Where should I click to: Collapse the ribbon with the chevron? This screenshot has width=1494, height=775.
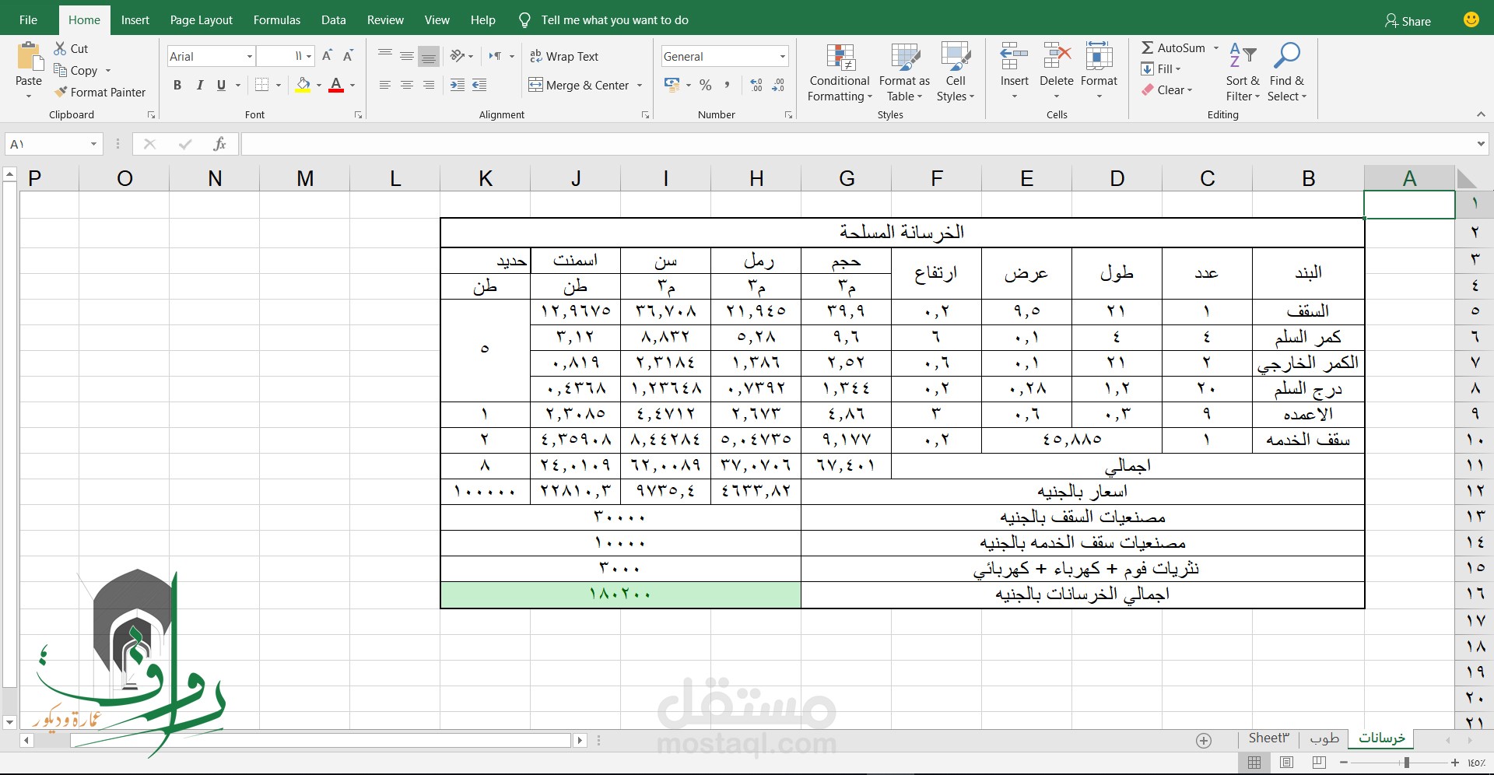(1481, 114)
